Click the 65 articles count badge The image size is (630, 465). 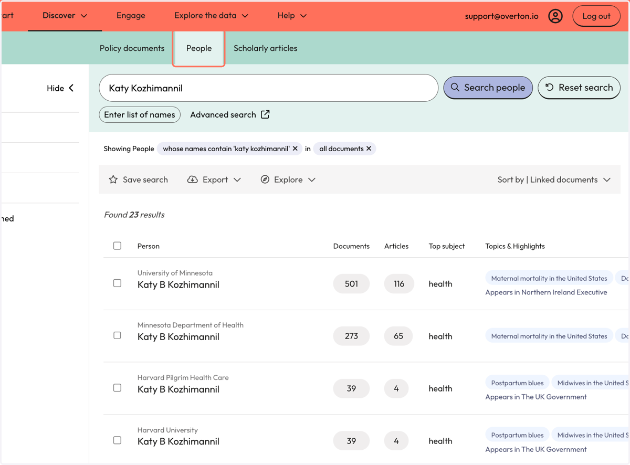click(398, 336)
